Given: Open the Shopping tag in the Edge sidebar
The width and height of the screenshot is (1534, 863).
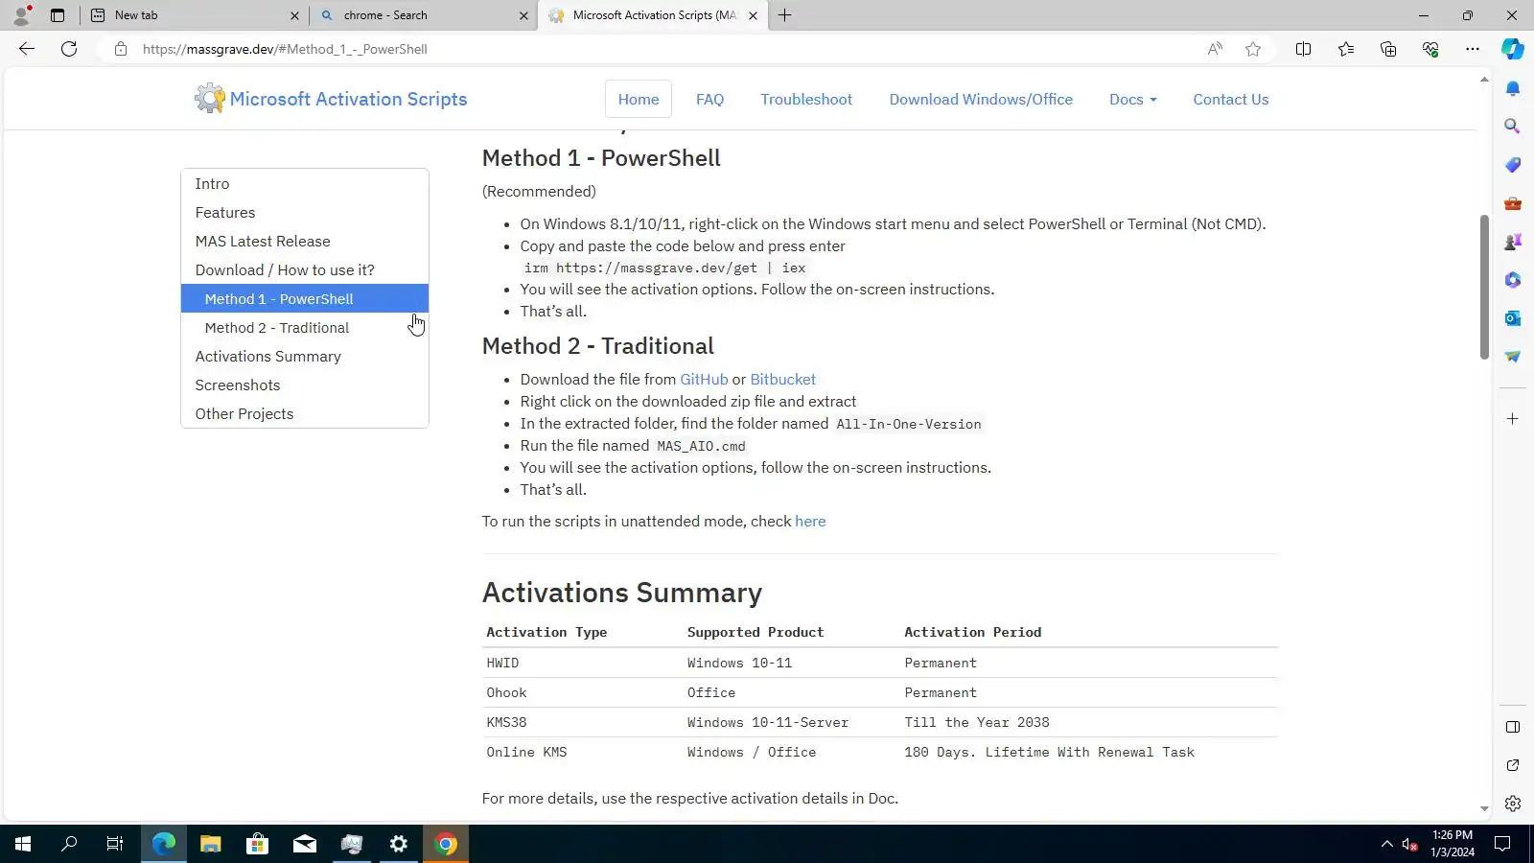Looking at the screenshot, I should [x=1513, y=165].
